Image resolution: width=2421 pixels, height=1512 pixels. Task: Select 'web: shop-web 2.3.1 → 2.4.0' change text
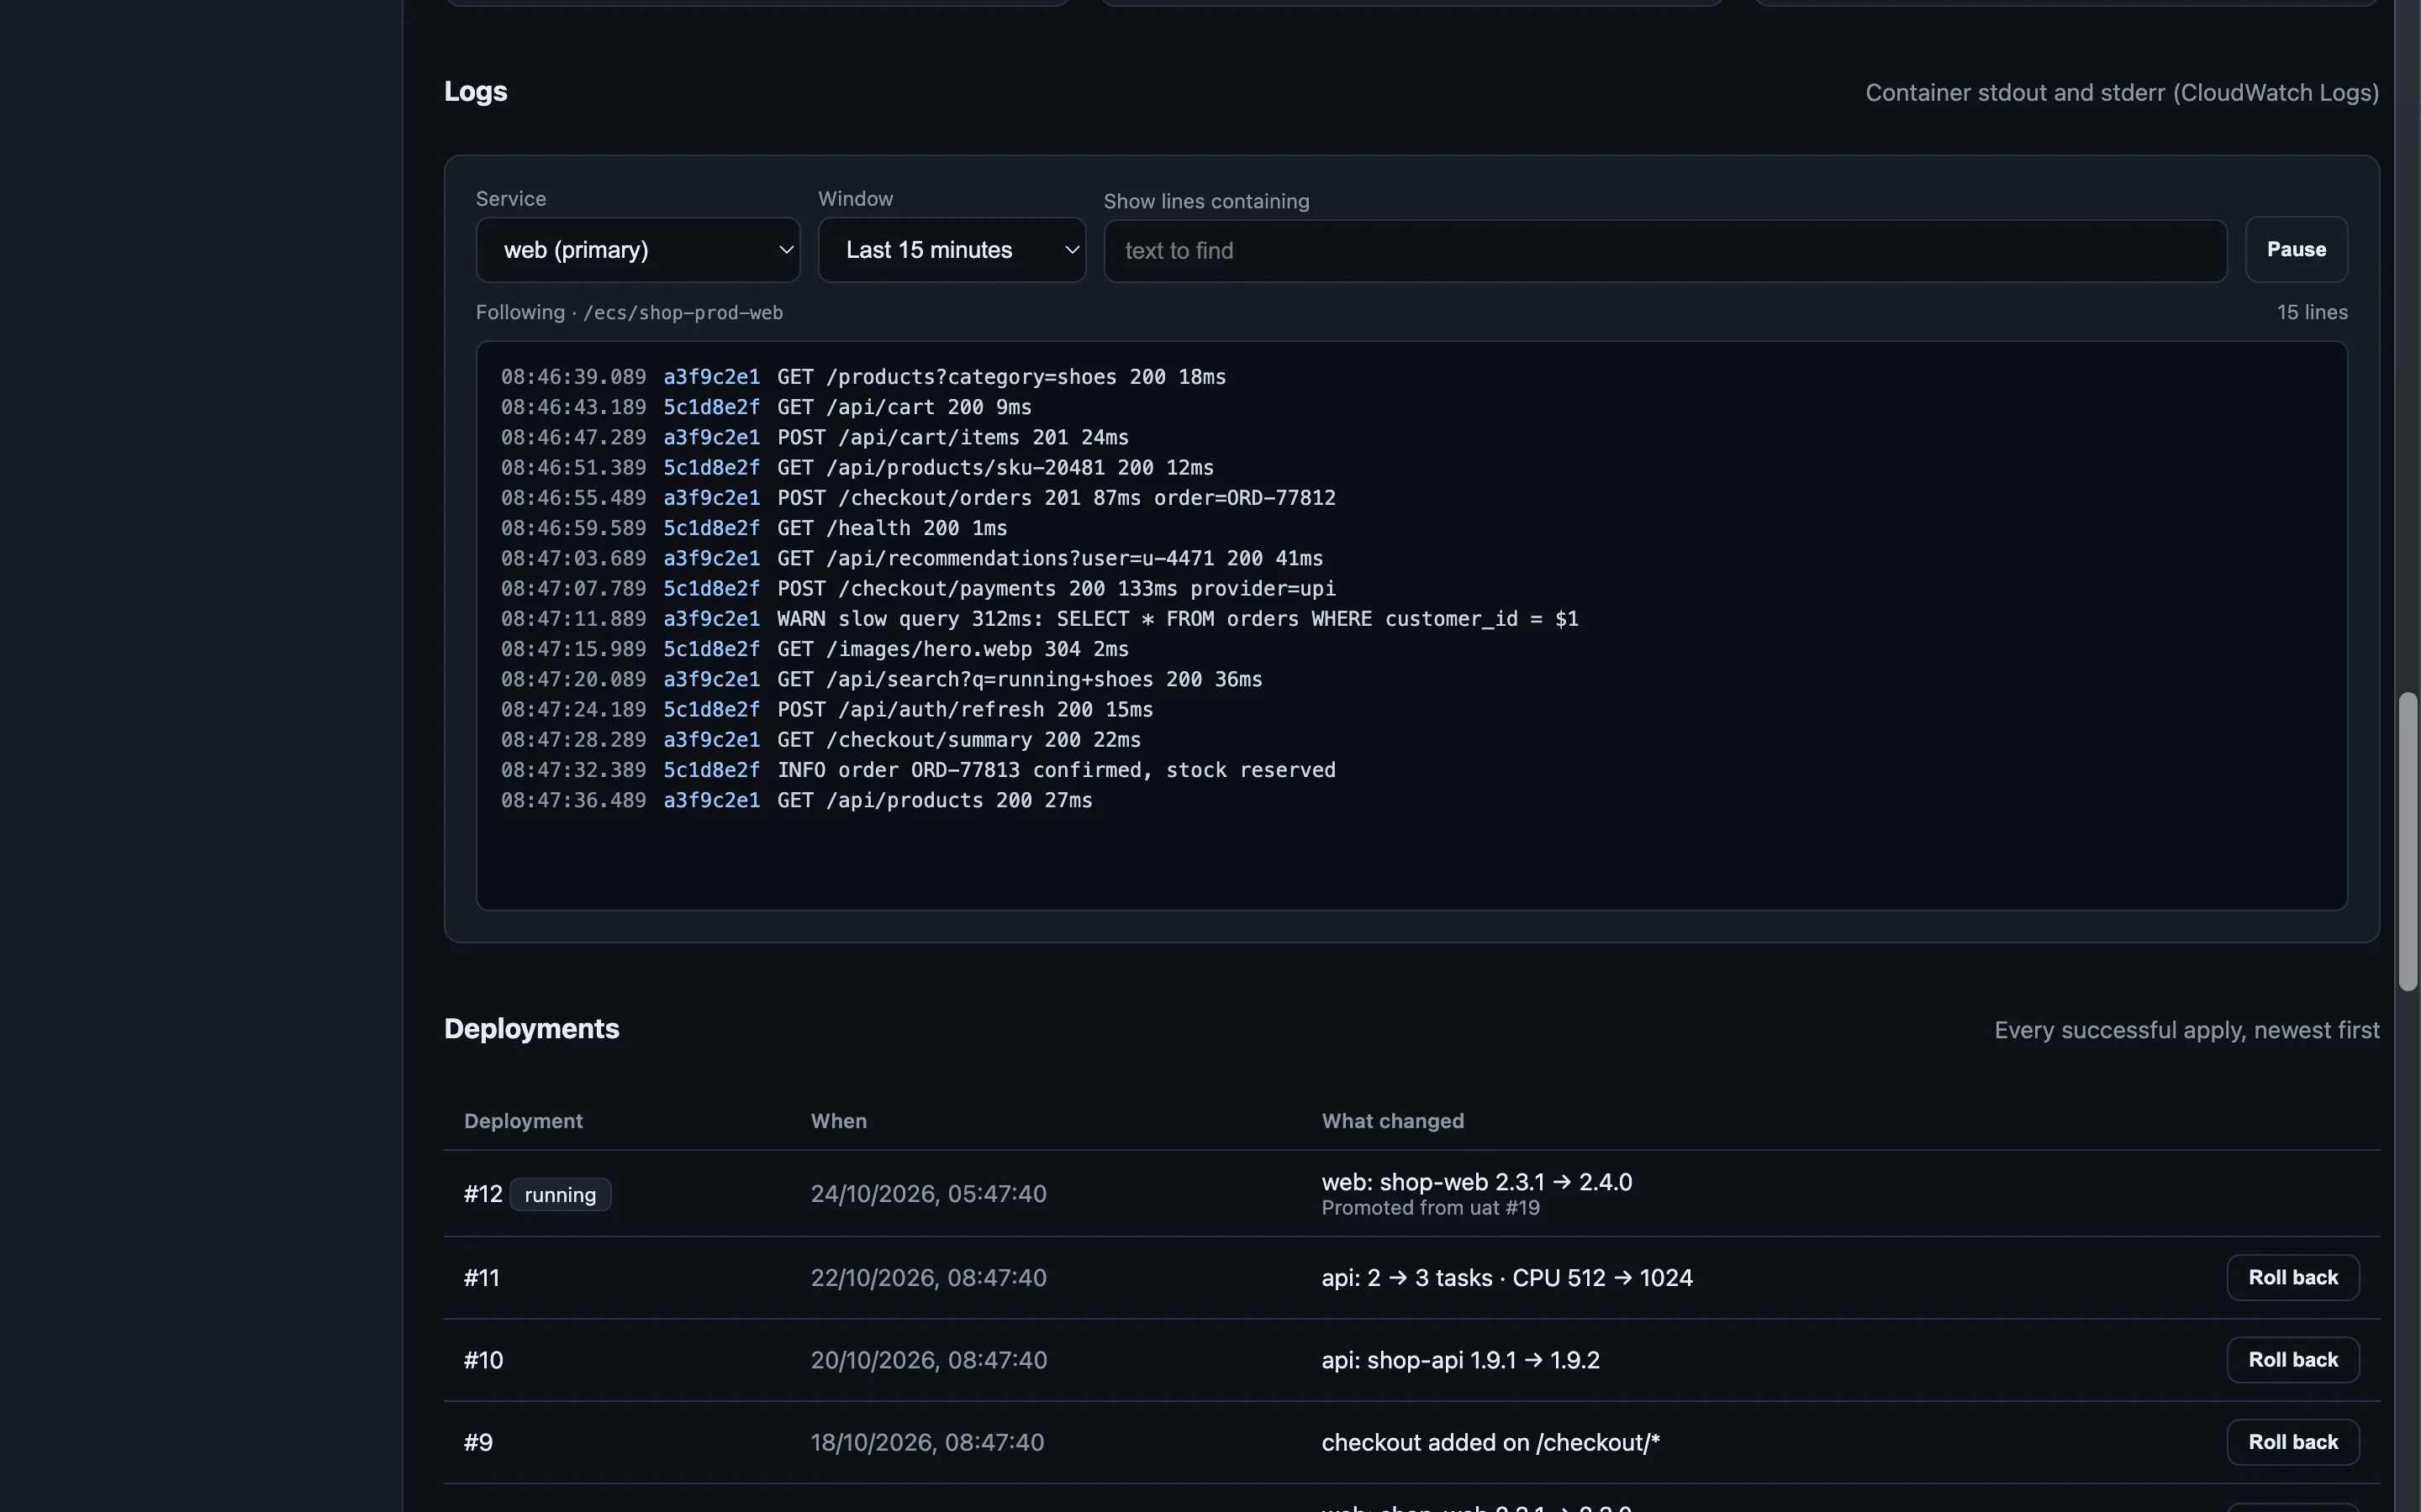coord(1477,1182)
